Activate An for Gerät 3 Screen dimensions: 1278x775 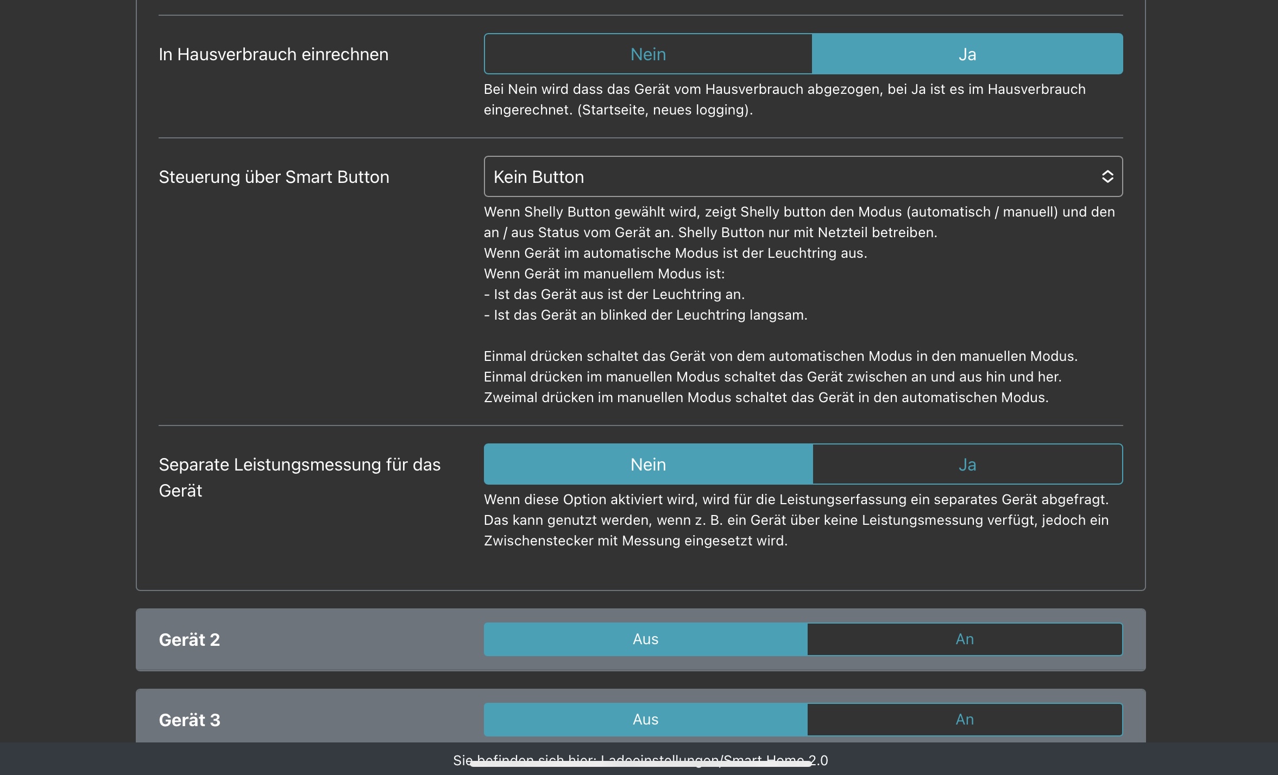[964, 720]
